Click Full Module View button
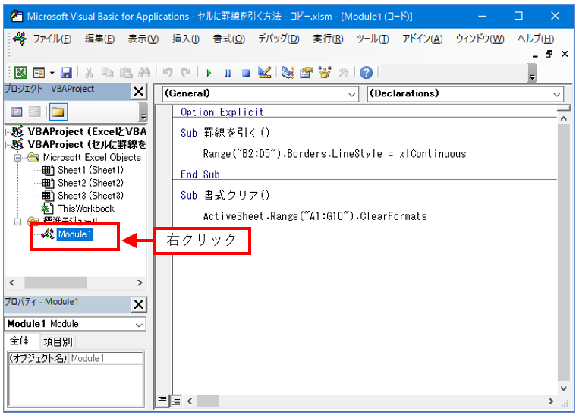 pyautogui.click(x=176, y=401)
